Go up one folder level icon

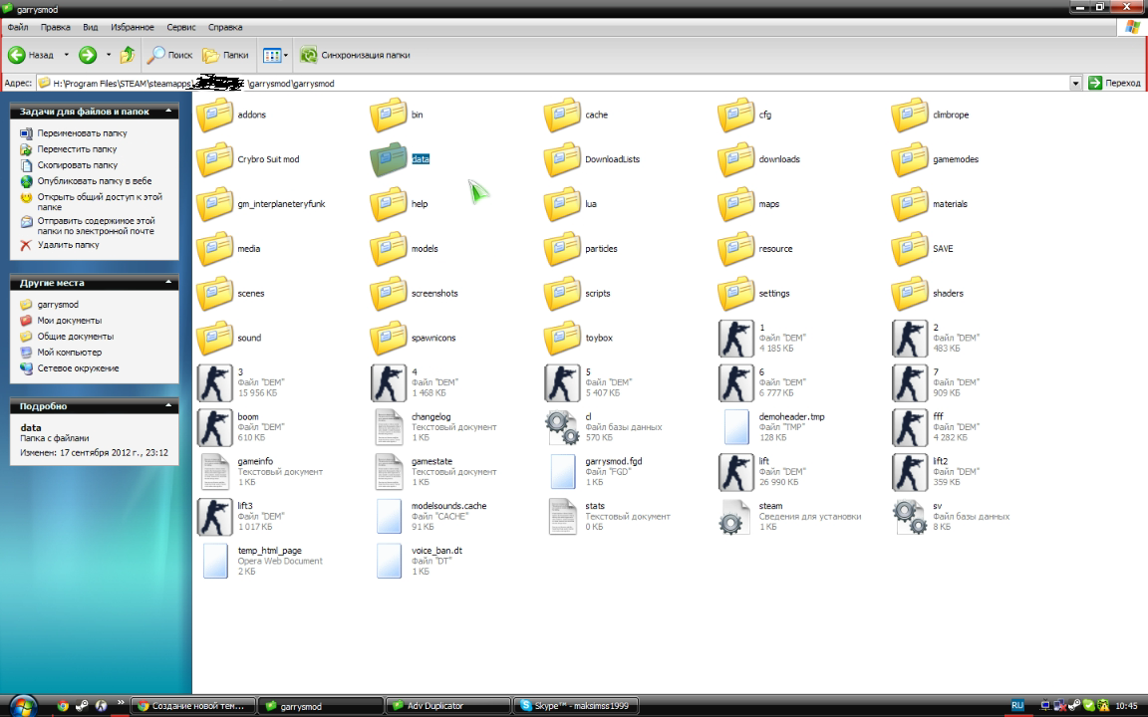[x=128, y=55]
